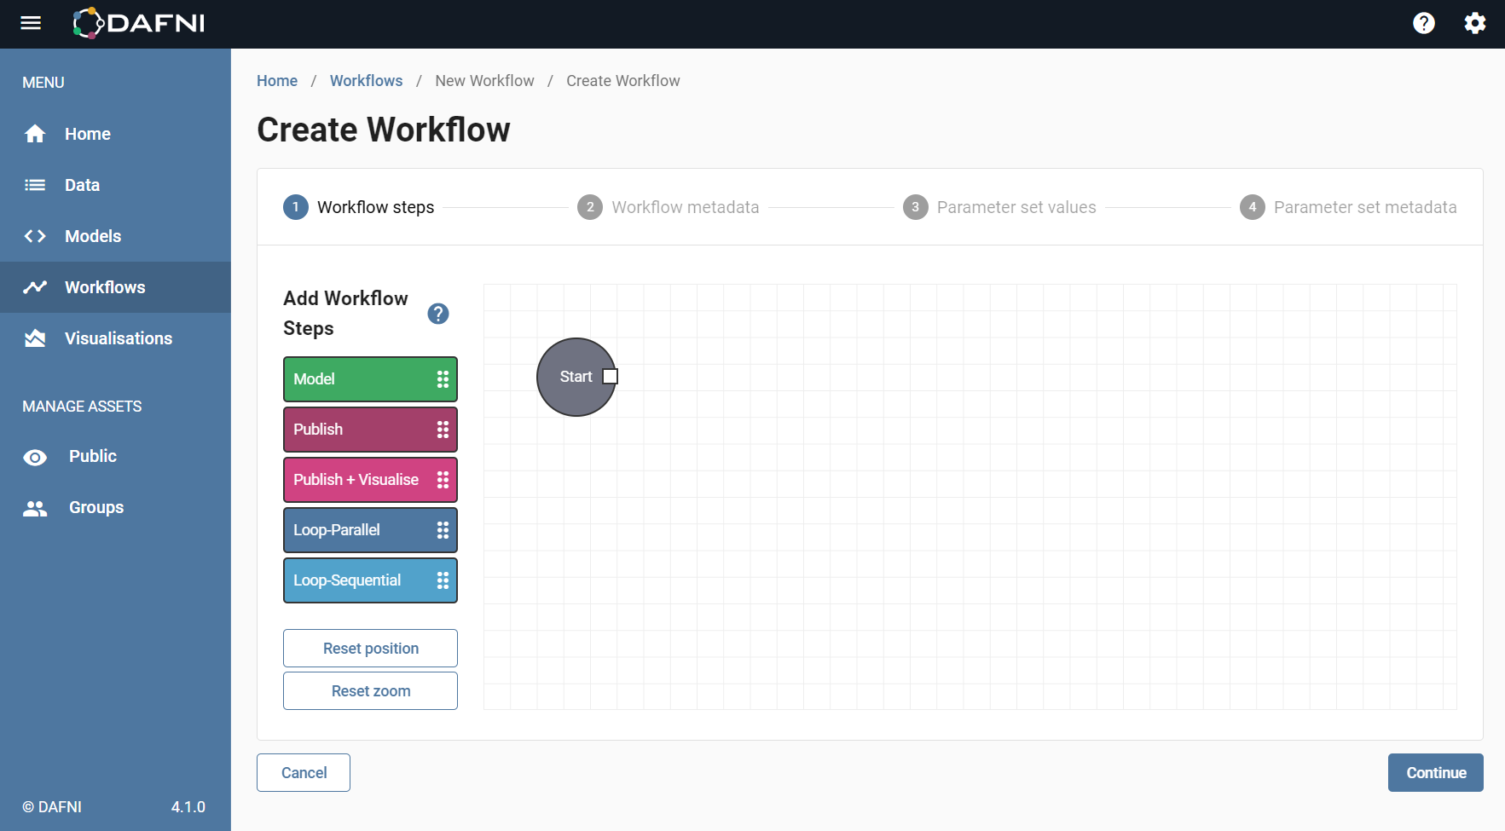Click the Public eye icon under Manage Assets

pyautogui.click(x=34, y=457)
